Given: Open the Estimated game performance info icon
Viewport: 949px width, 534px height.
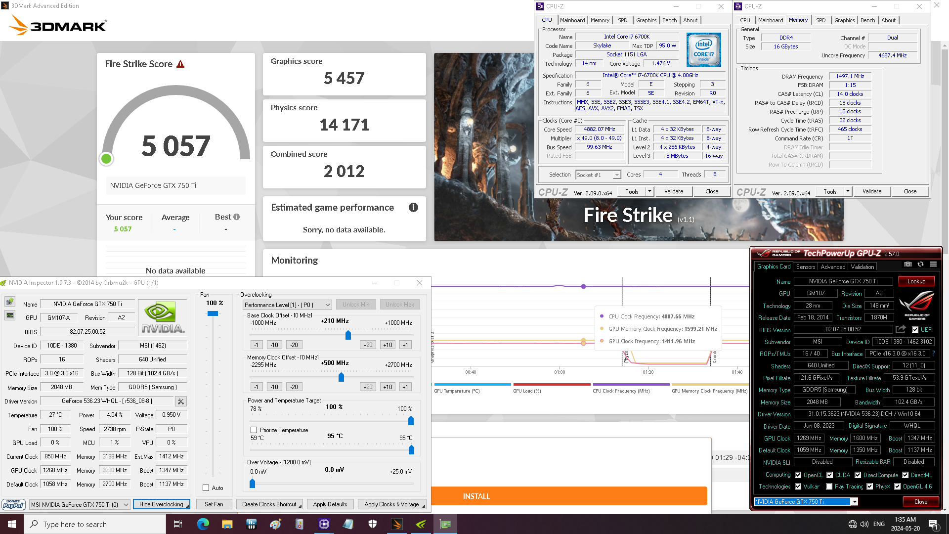Looking at the screenshot, I should 413,208.
